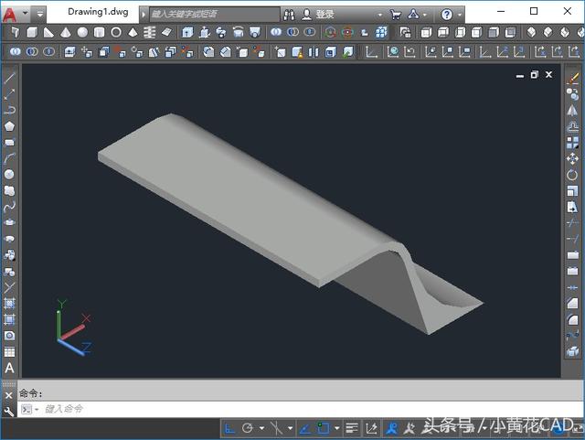Open the Table tool in draw toolbar

tap(9, 351)
